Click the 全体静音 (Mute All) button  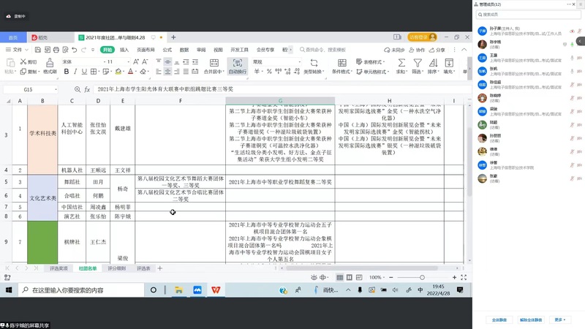coord(499,320)
